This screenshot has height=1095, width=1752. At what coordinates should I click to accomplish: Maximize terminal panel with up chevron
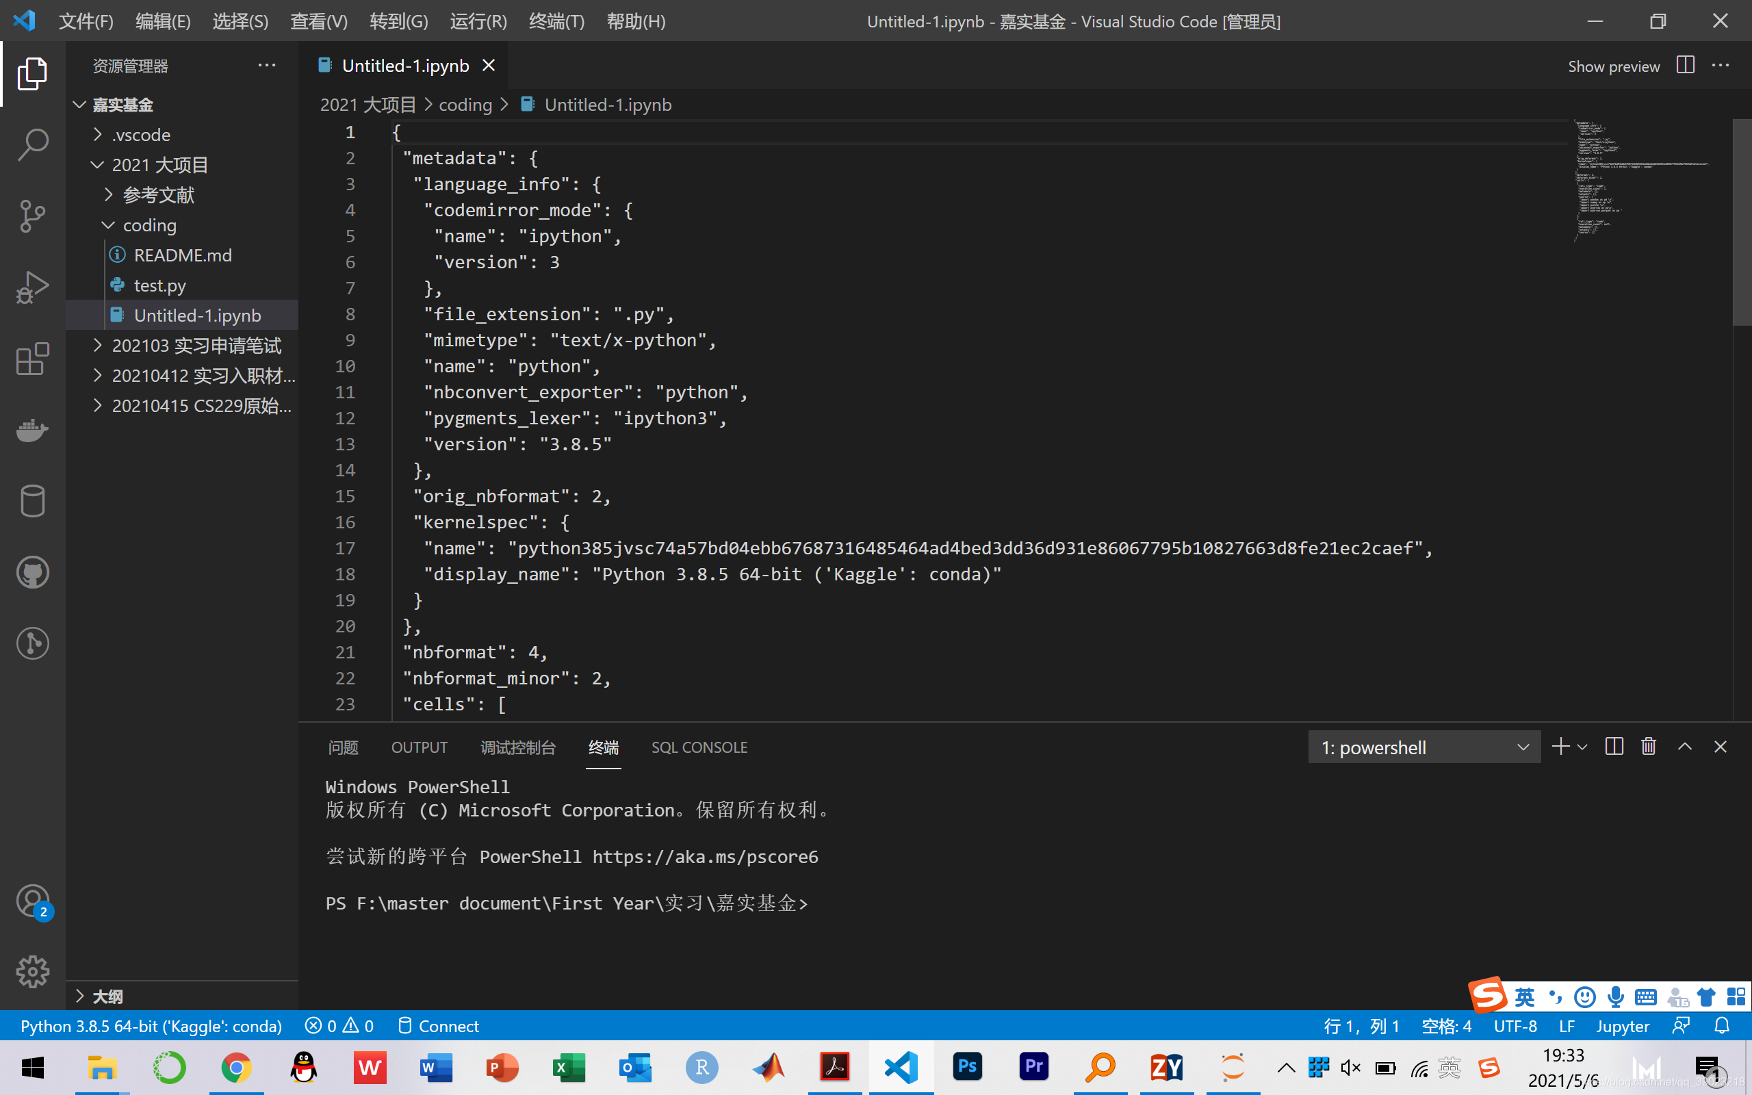[x=1685, y=747]
